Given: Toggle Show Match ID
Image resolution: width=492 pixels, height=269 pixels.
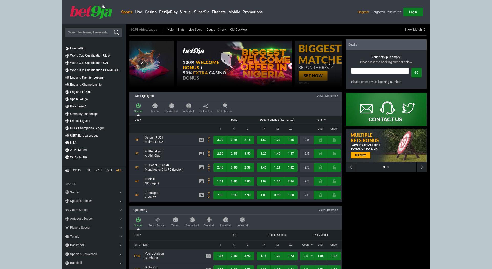Looking at the screenshot, I should click(x=415, y=30).
